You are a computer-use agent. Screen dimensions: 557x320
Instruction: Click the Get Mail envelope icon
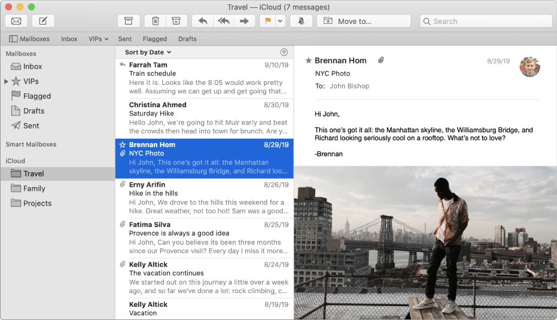click(x=16, y=21)
